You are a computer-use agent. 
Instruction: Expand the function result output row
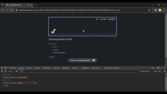(x=2, y=85)
